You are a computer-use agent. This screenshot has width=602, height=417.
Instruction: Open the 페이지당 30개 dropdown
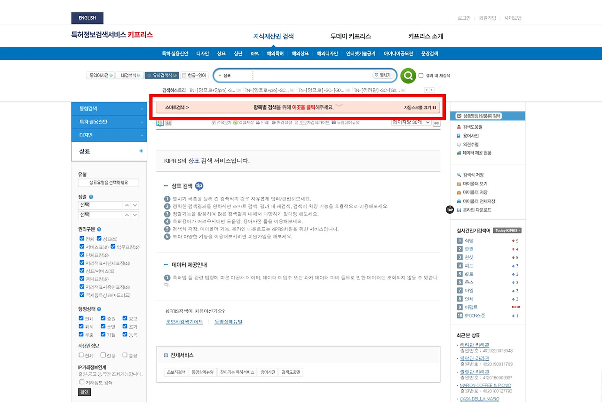pyautogui.click(x=411, y=122)
